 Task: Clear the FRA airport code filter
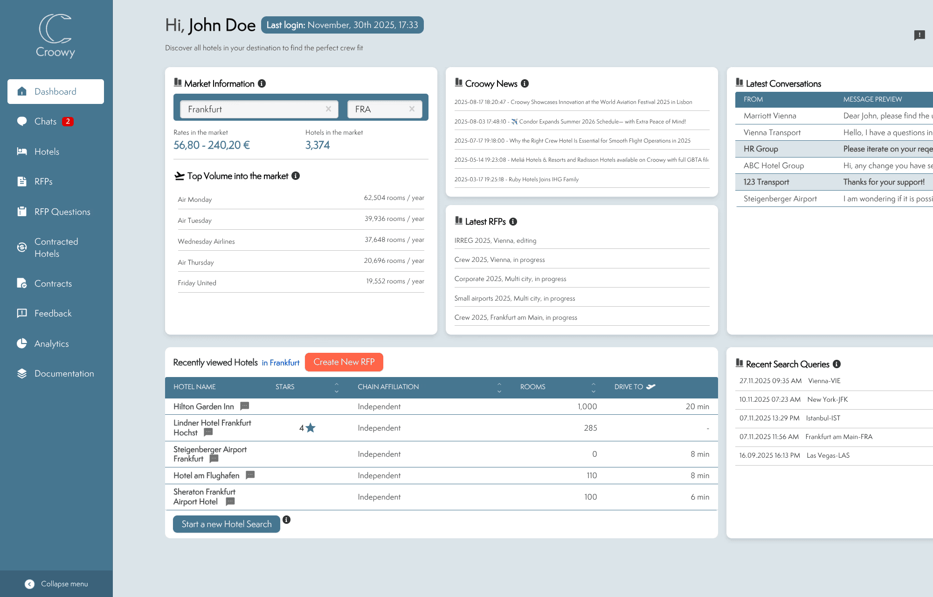pos(412,109)
